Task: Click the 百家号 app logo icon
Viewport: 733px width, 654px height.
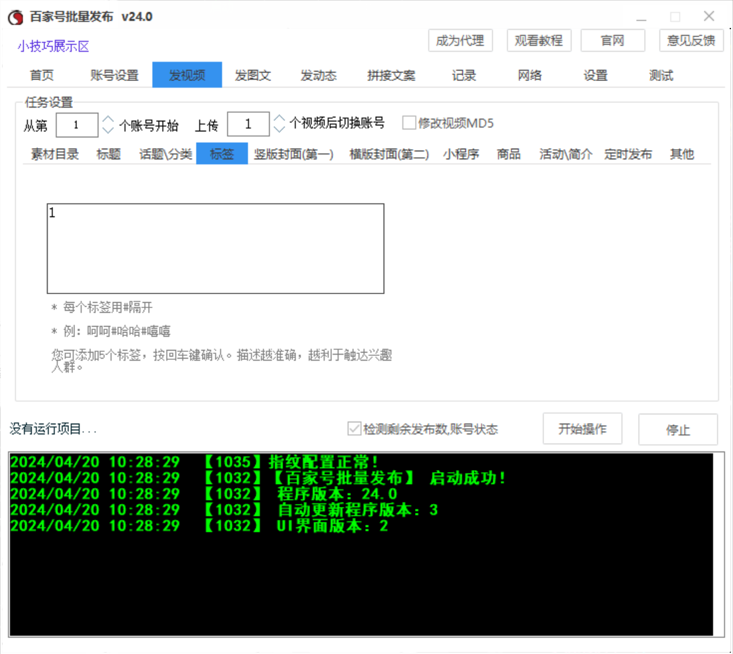Action: tap(15, 17)
